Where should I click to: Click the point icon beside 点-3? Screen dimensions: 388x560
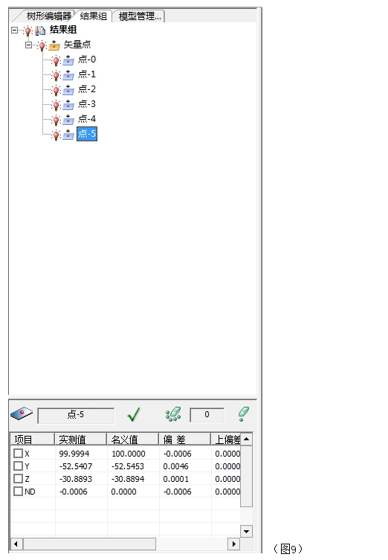click(68, 105)
